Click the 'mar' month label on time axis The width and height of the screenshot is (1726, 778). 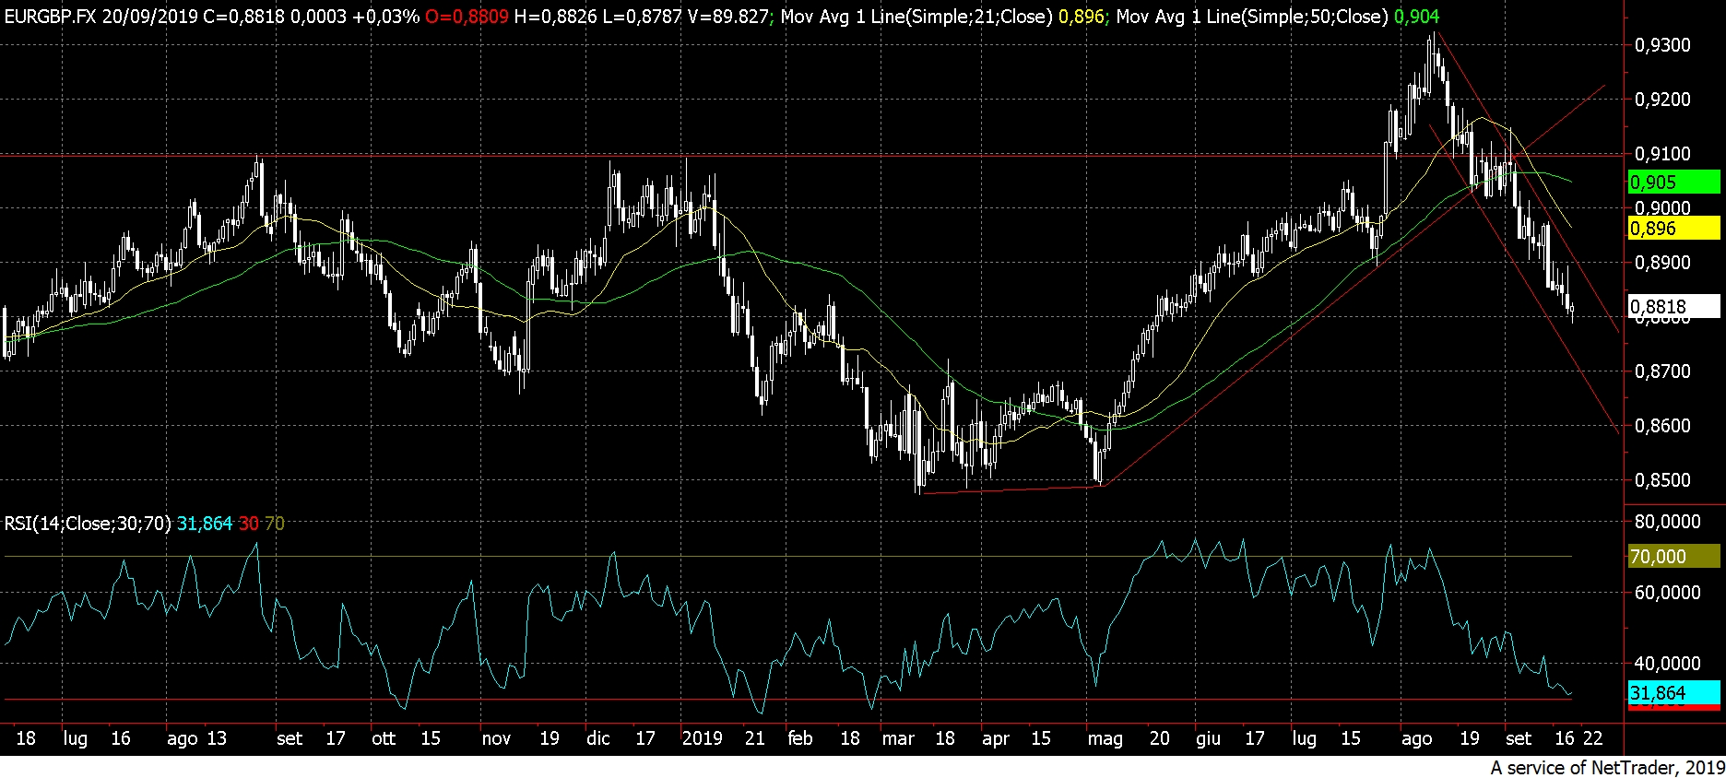coord(898,738)
